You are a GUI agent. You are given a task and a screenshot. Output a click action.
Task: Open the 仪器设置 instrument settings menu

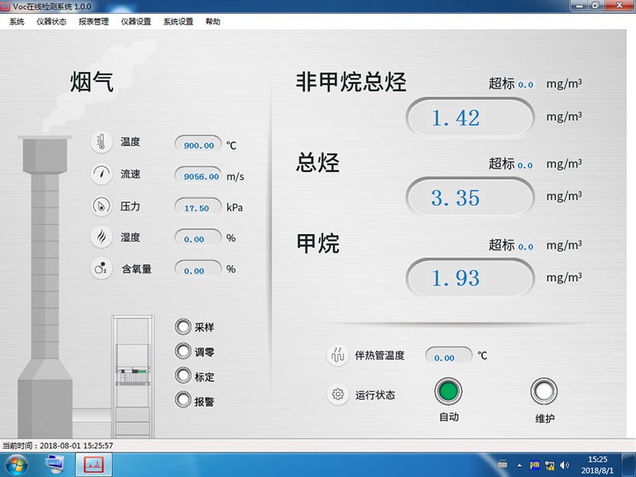(136, 21)
